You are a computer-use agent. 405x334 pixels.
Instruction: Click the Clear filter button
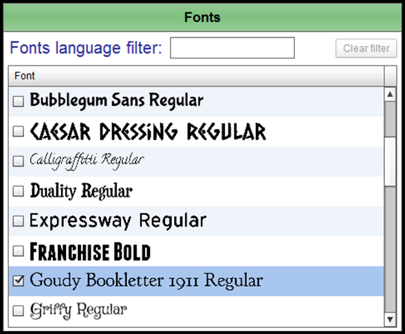(366, 48)
